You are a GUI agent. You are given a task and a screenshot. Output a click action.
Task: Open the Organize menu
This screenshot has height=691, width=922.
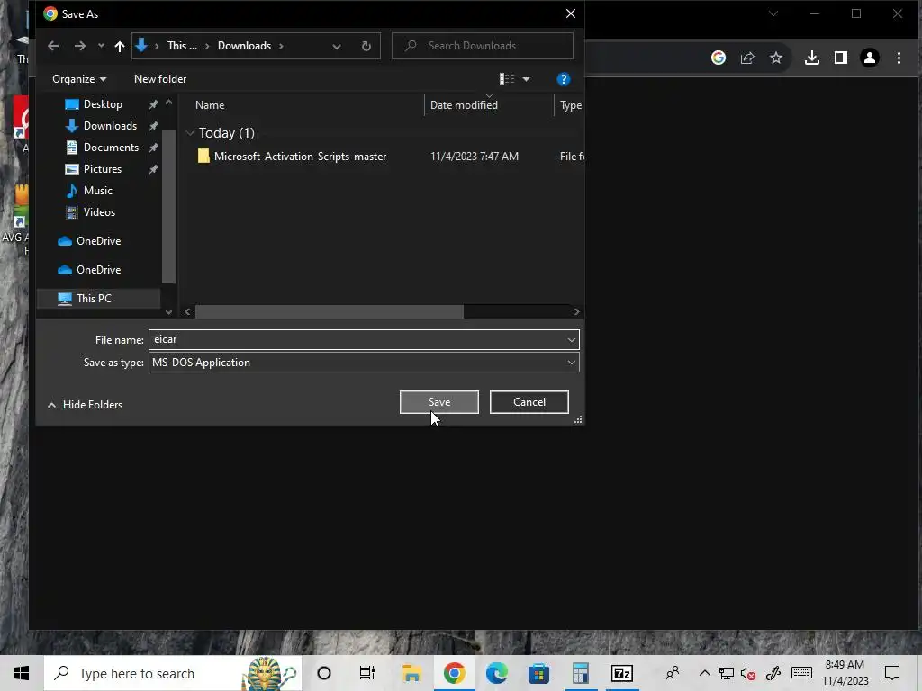79,79
